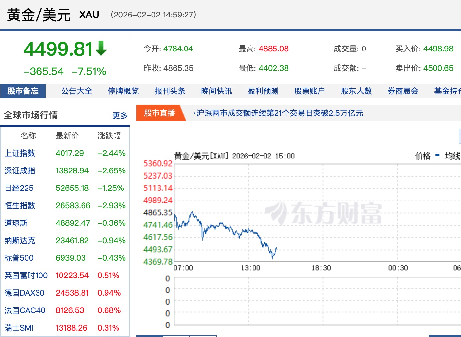
Task: Select the 报刊头条 tab
Action: (170, 91)
